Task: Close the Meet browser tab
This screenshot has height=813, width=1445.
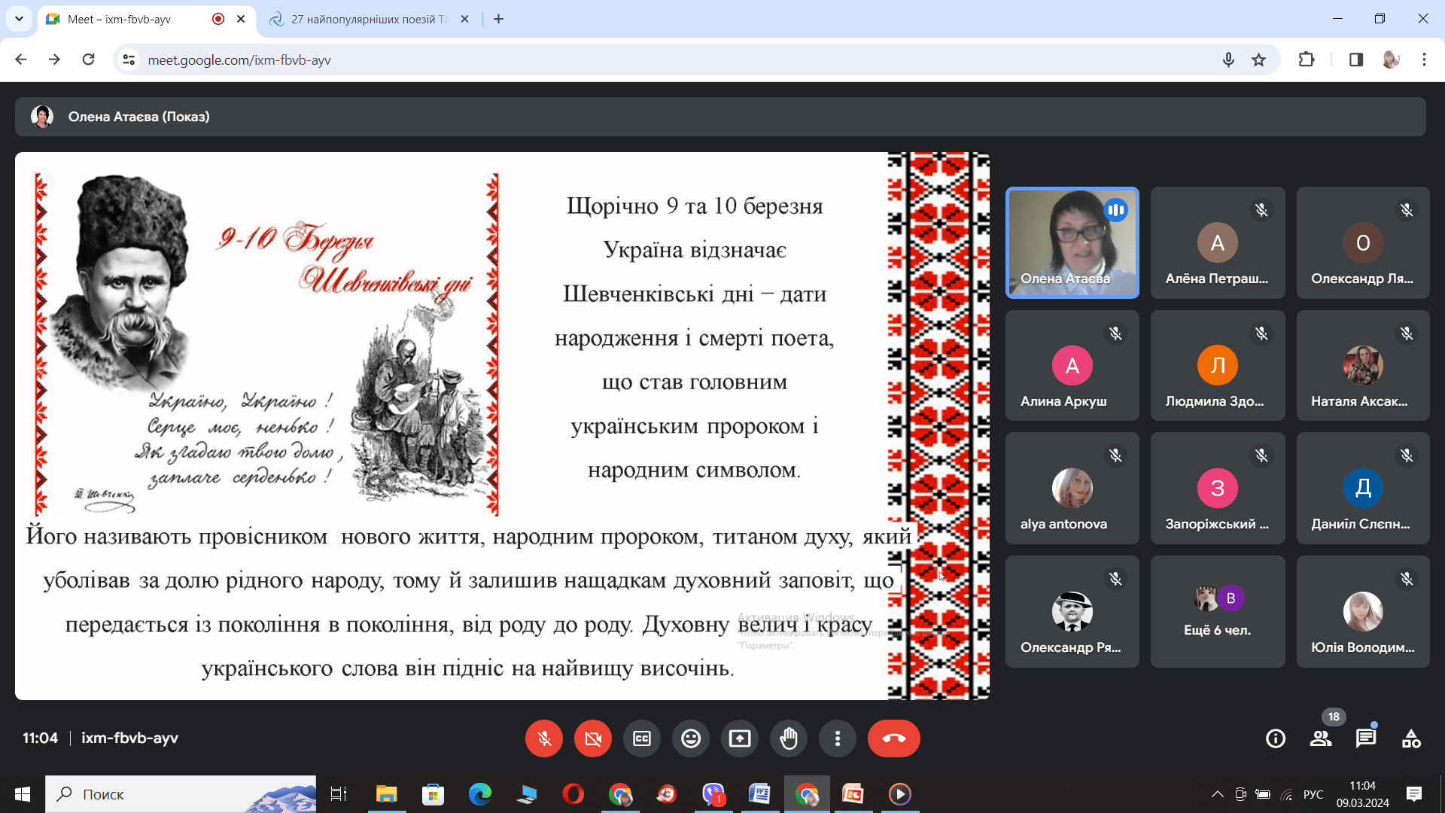Action: click(241, 19)
